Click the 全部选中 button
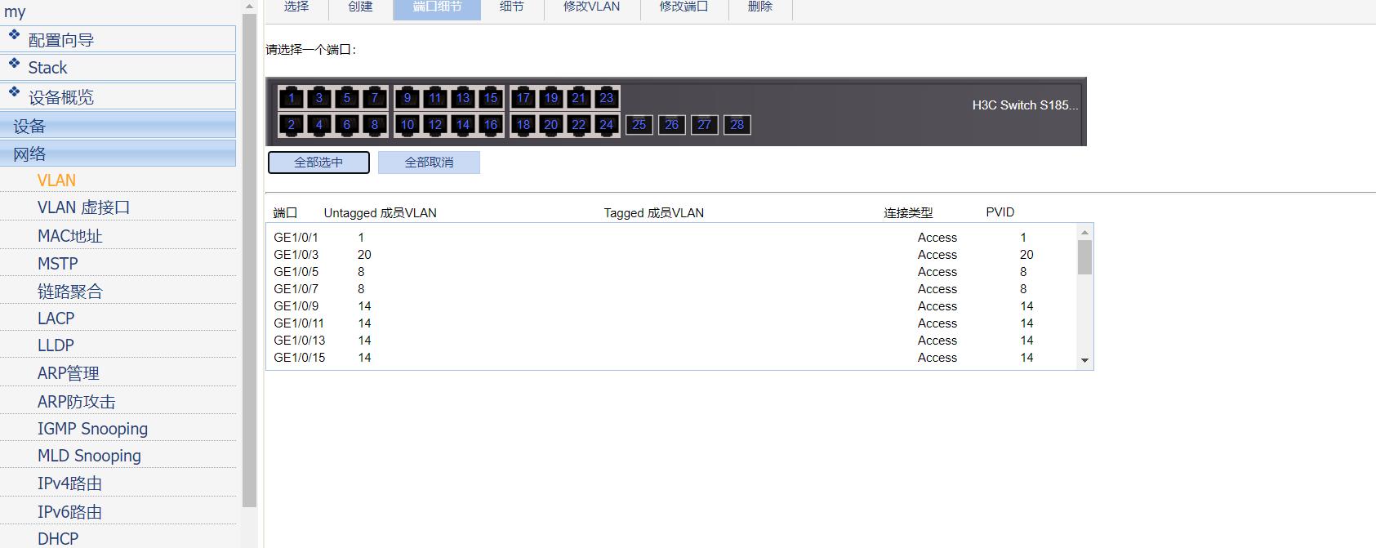Viewport: 1376px width, 548px height. click(318, 163)
